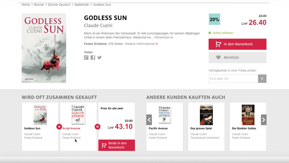Open Weitere Informationen details link

141,44
